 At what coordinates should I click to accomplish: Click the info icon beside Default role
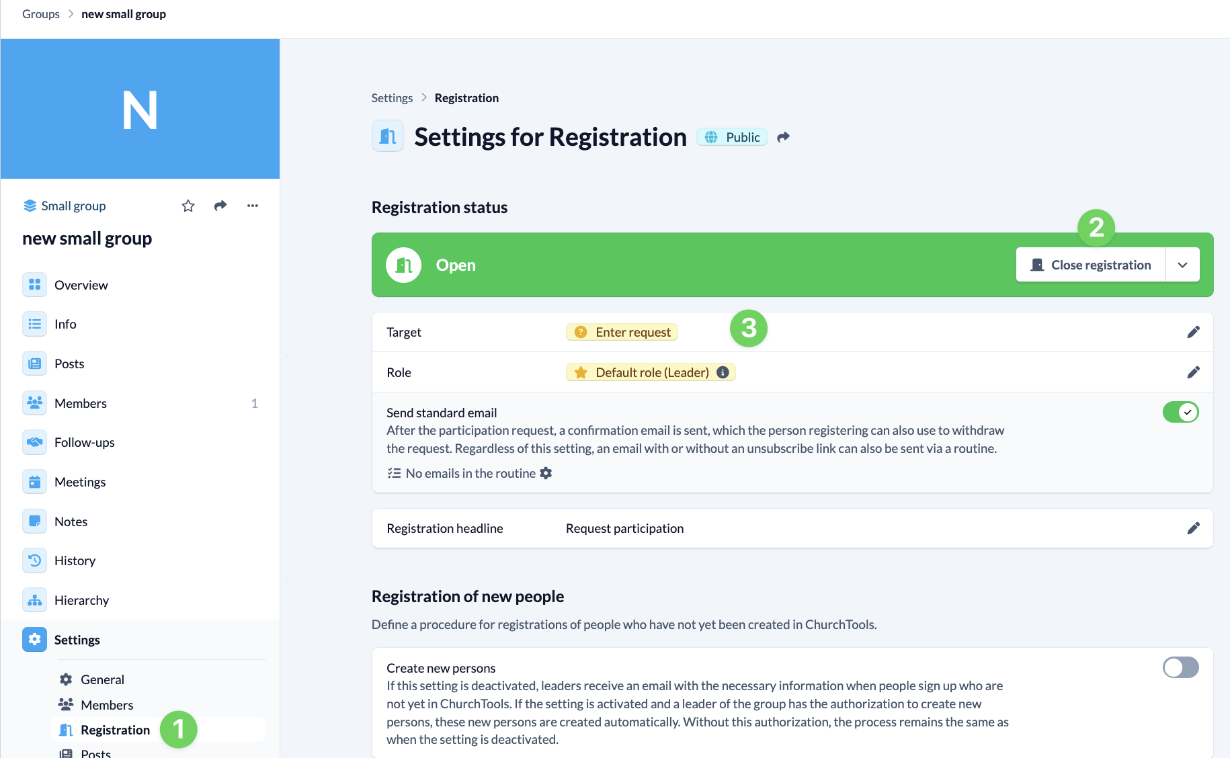pyautogui.click(x=723, y=372)
